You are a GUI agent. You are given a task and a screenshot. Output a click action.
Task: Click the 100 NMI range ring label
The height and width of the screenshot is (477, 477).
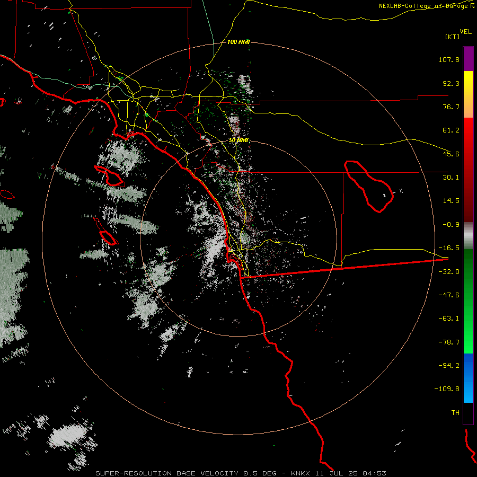point(238,42)
